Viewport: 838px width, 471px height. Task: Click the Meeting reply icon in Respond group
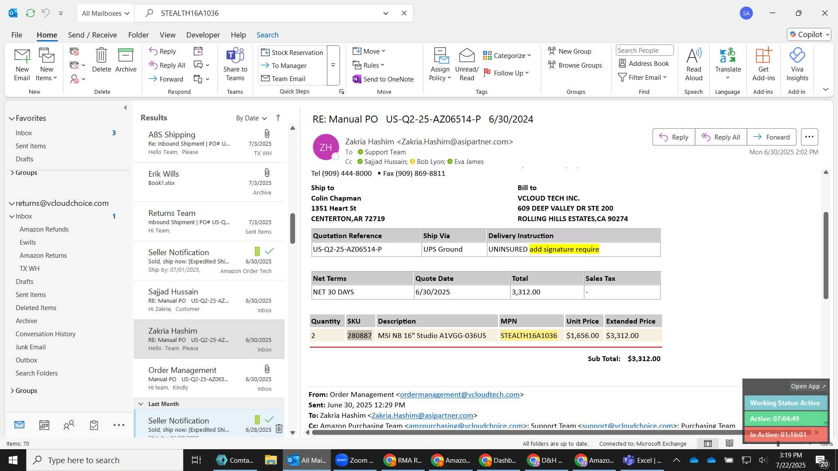198,51
